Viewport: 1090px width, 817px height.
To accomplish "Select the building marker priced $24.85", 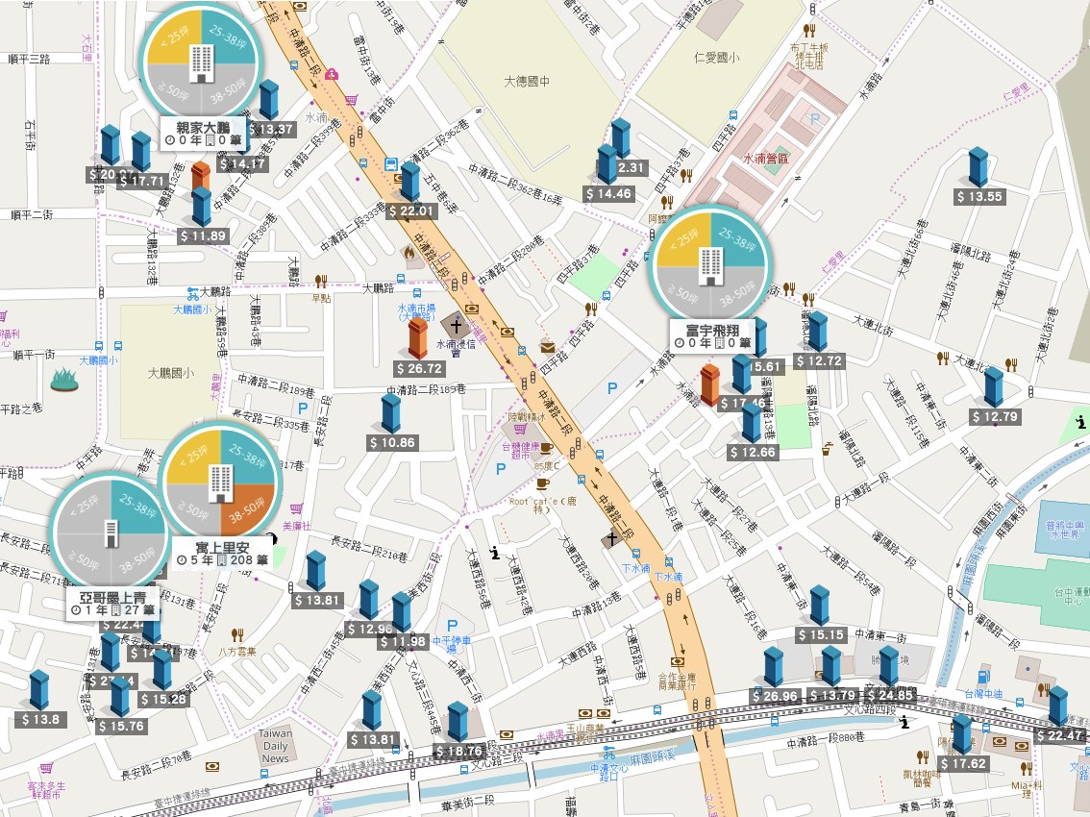I will tap(889, 666).
